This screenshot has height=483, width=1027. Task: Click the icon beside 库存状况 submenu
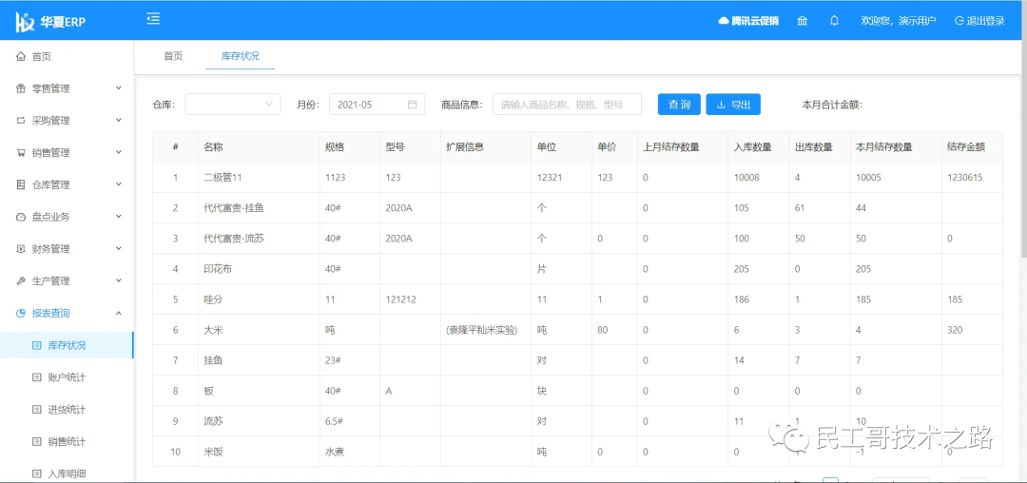pos(37,345)
